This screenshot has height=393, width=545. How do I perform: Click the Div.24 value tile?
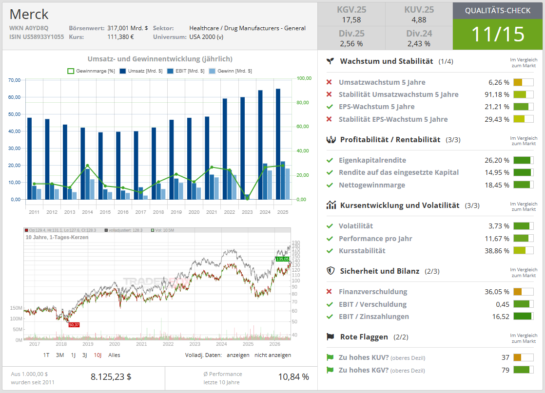[419, 38]
